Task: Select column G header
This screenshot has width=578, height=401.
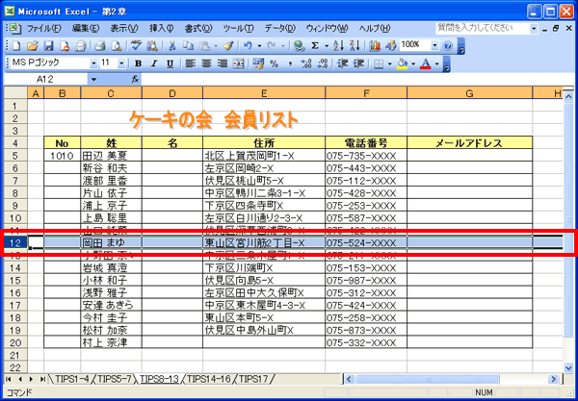Action: point(470,93)
